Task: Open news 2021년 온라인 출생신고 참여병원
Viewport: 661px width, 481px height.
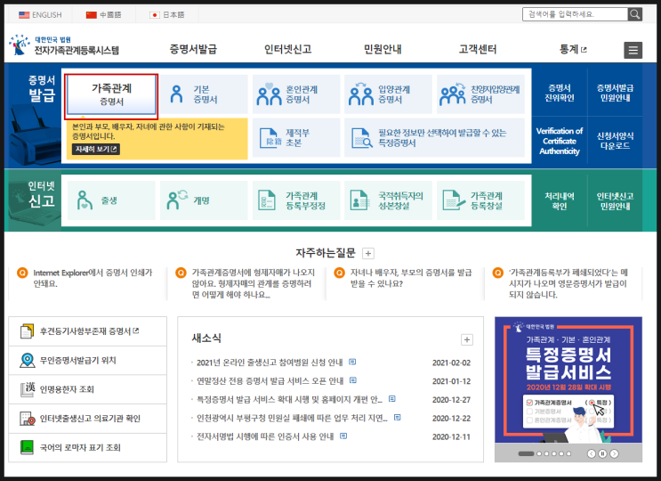Action: [x=270, y=363]
